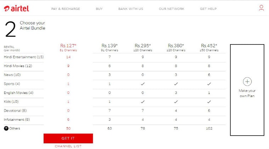Click Kids checkmark under Rs.295 plan
Image resolution: width=269 pixels, height=149 pixels.
pyautogui.click(x=143, y=102)
